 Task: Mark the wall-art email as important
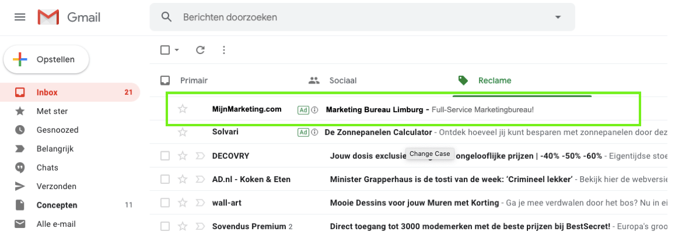(x=200, y=202)
